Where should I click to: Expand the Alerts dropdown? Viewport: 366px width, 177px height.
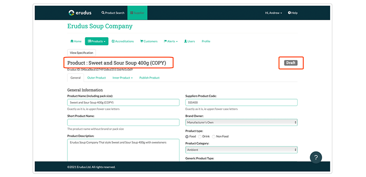171,41
